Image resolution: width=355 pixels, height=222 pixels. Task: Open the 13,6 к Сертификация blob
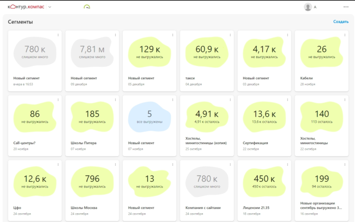[264, 117]
